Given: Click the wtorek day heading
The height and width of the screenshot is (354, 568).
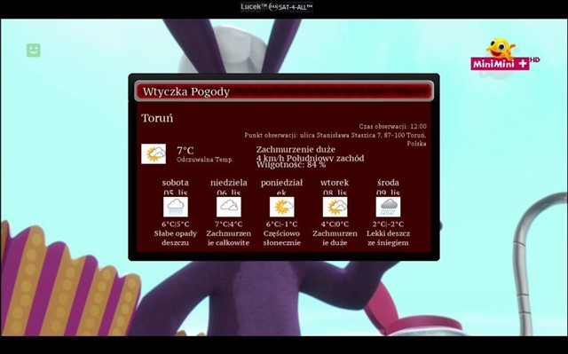Looking at the screenshot, I should point(335,183).
